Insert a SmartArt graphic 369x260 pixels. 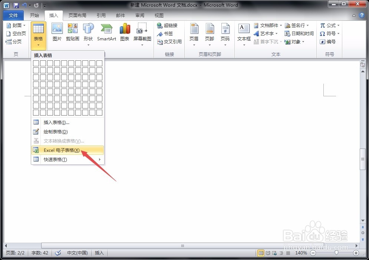[x=106, y=32]
